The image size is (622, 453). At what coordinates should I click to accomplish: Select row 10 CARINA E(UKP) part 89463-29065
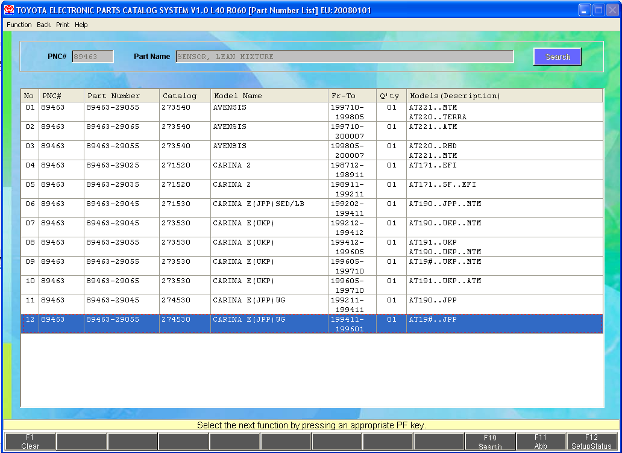pos(241,285)
